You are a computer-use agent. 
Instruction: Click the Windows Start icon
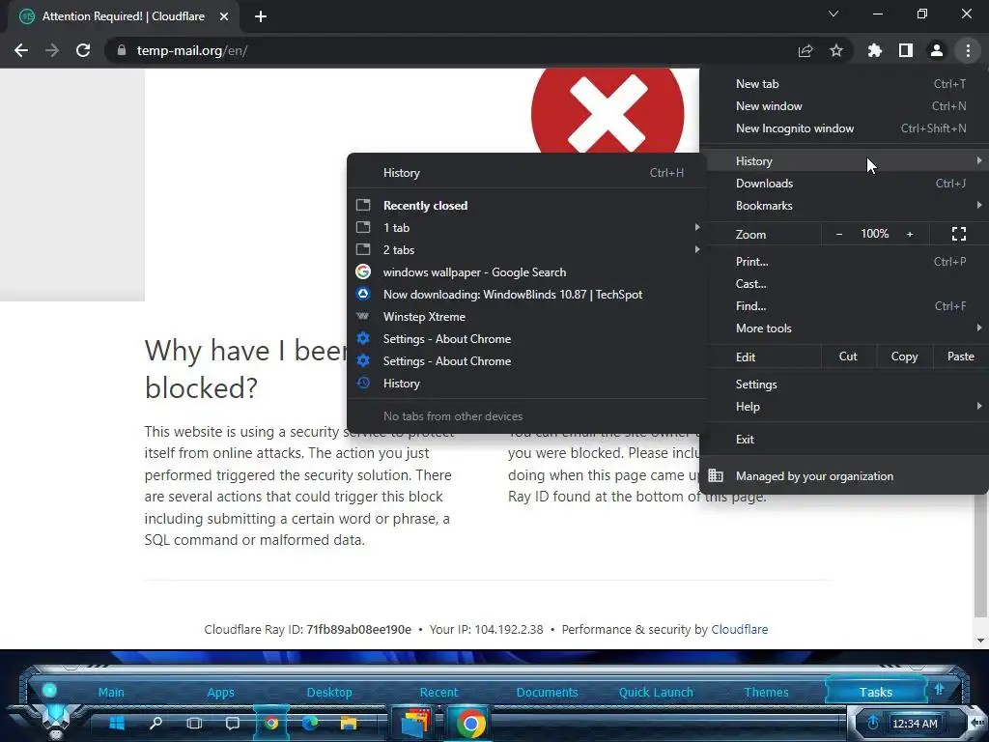(x=117, y=723)
